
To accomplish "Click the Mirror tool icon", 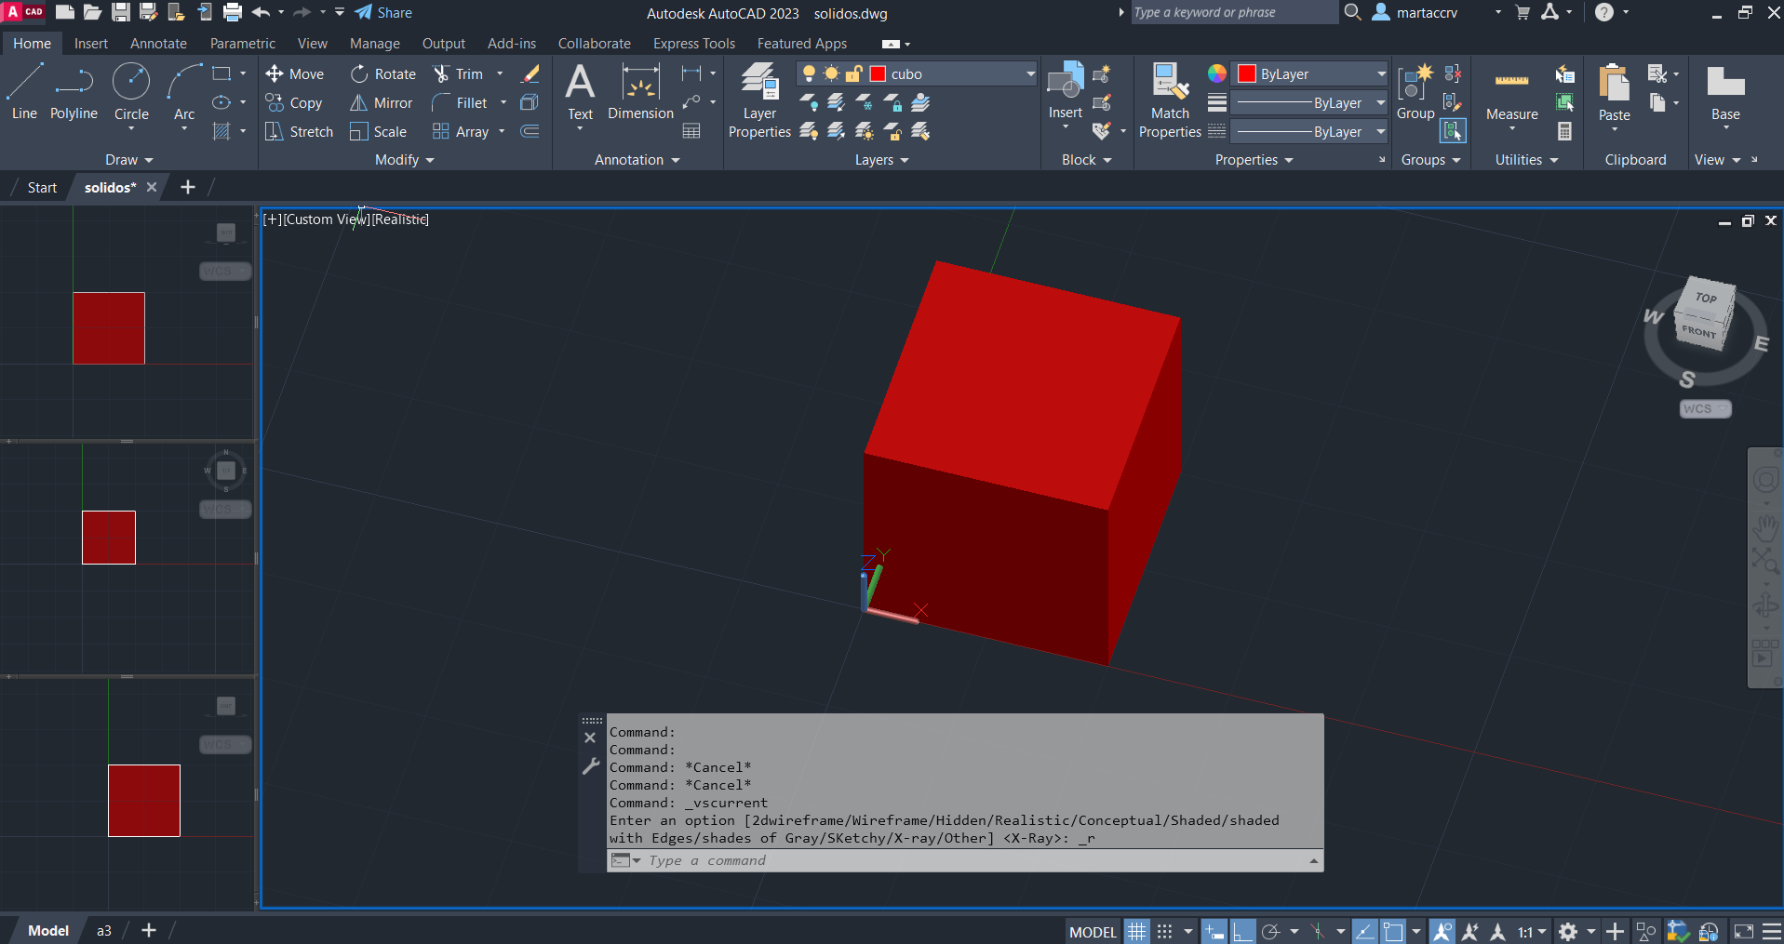I will pyautogui.click(x=358, y=103).
